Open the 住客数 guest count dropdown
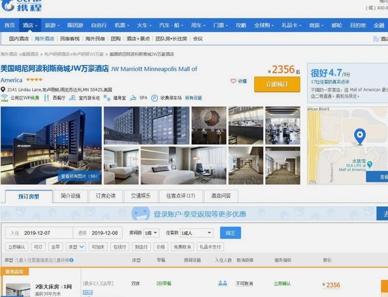Viewport: 388px width, 297px height. pyautogui.click(x=197, y=233)
